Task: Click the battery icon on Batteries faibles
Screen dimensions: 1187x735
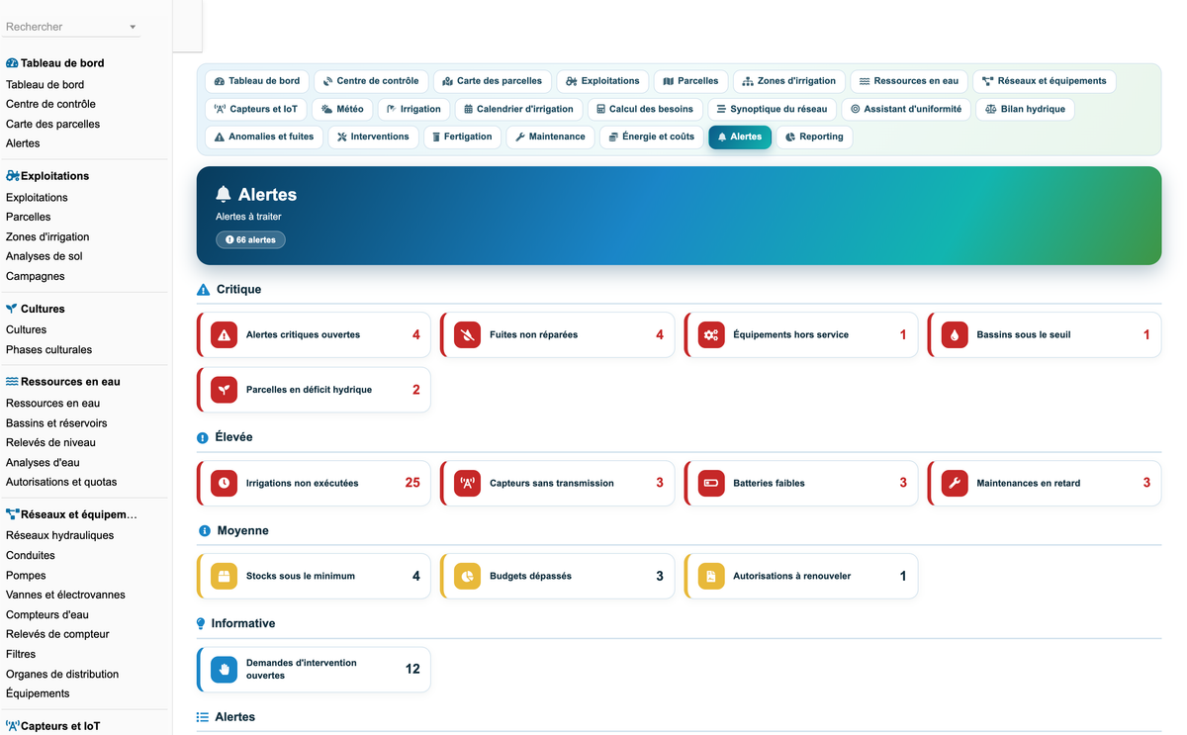Action: (711, 484)
